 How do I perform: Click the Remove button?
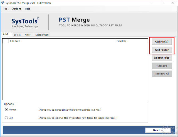click(162, 66)
